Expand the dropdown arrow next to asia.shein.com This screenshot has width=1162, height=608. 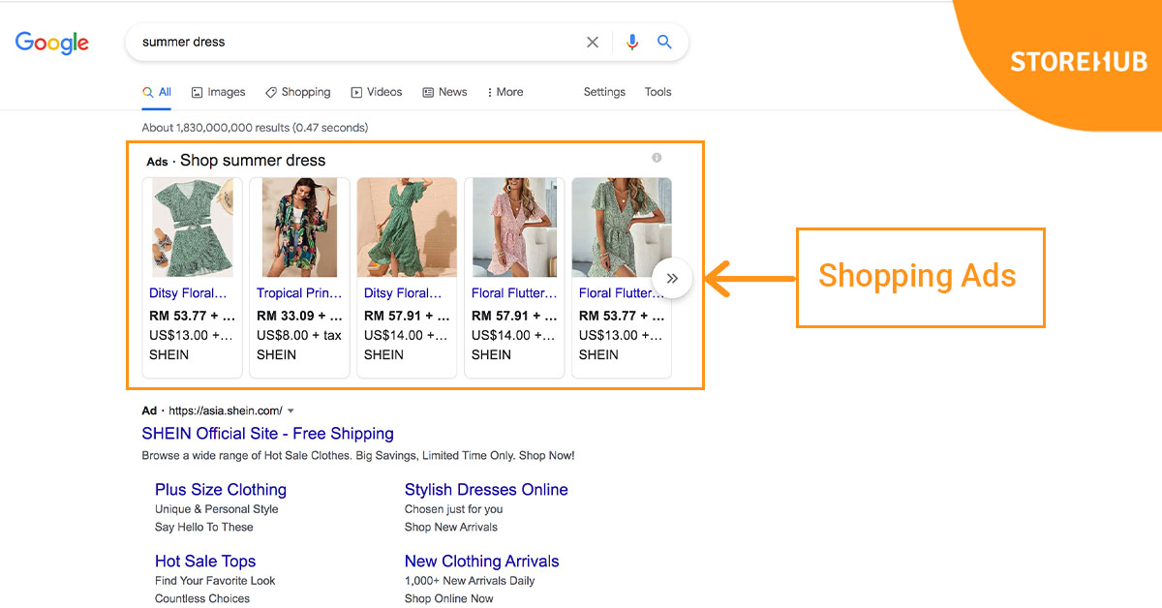[x=290, y=411]
